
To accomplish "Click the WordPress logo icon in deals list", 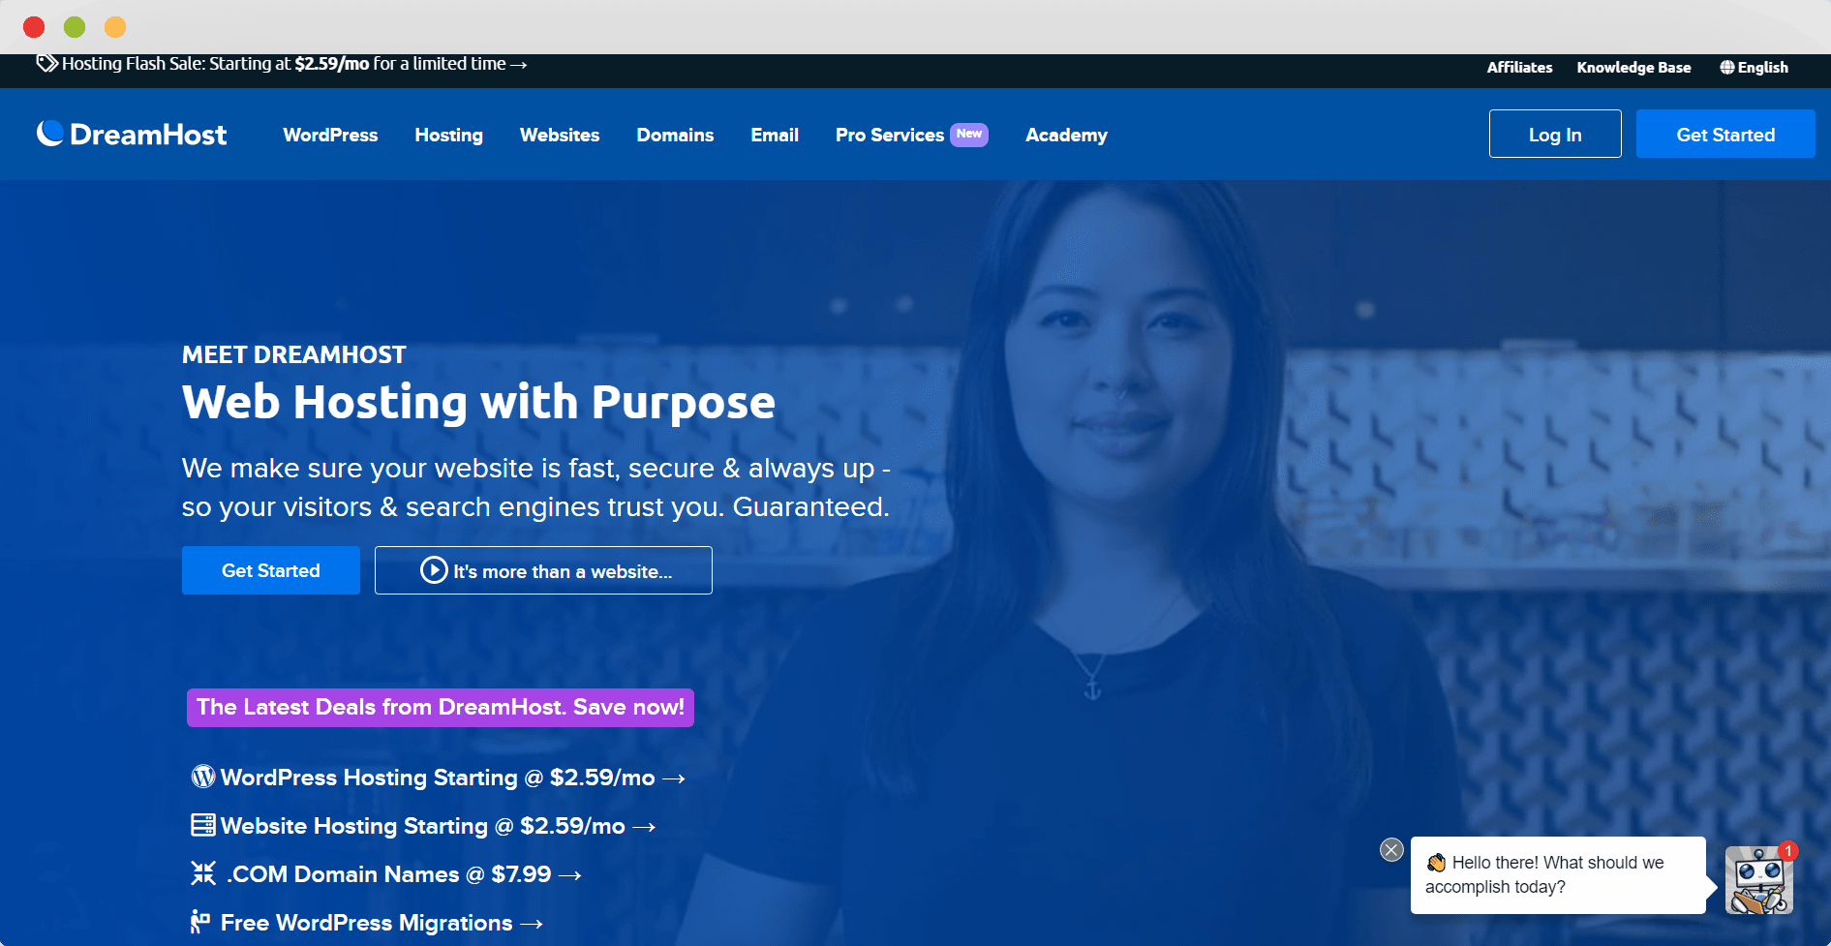I will [203, 777].
